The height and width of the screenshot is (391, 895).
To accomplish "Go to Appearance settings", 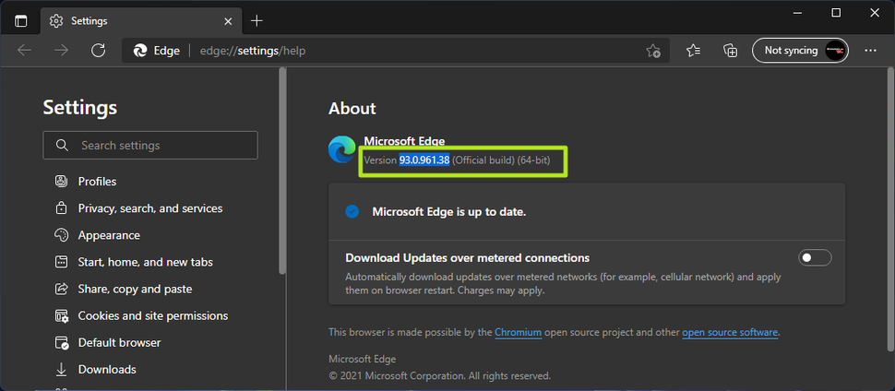I will click(109, 235).
